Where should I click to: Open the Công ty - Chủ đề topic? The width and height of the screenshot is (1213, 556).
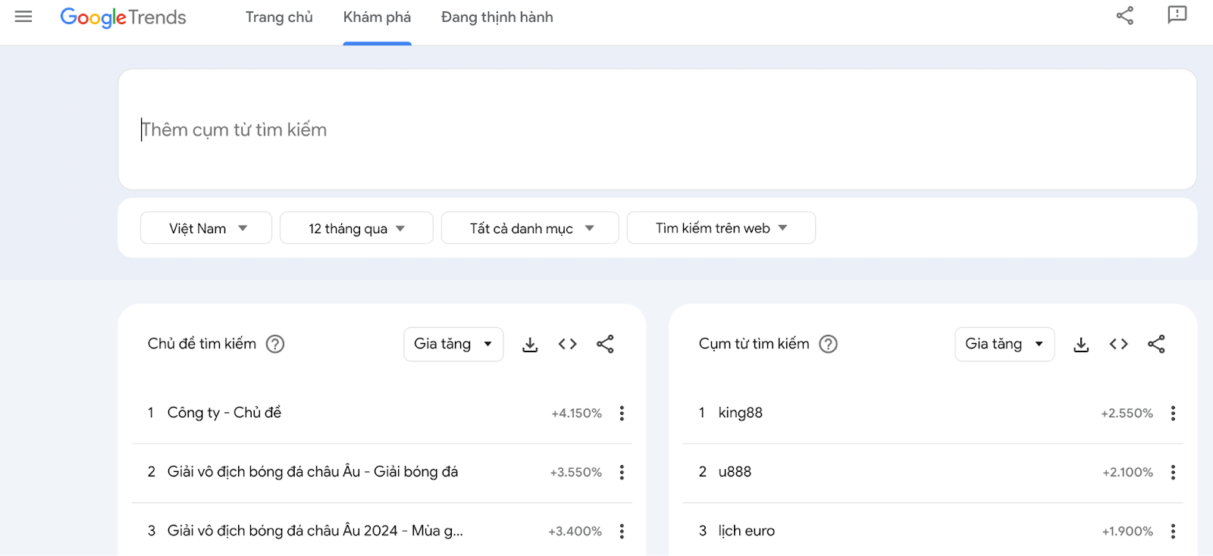click(x=224, y=413)
